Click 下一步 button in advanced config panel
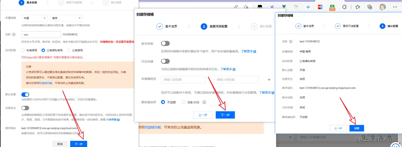The image size is (402, 147). click(225, 115)
